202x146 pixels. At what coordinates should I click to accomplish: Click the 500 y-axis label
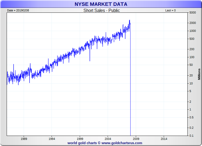pyautogui.click(x=192, y=39)
